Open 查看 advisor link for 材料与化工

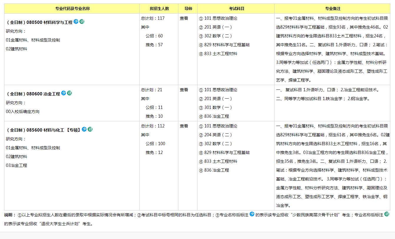(184, 126)
